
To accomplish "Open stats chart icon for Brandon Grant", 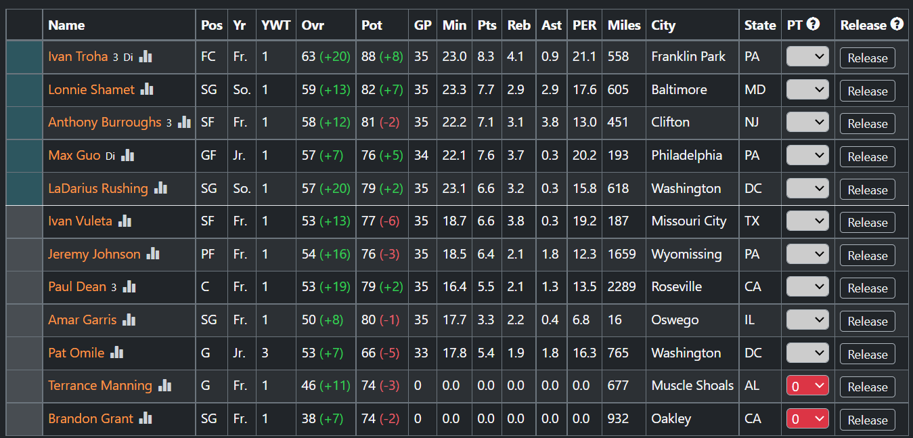I will coord(146,418).
